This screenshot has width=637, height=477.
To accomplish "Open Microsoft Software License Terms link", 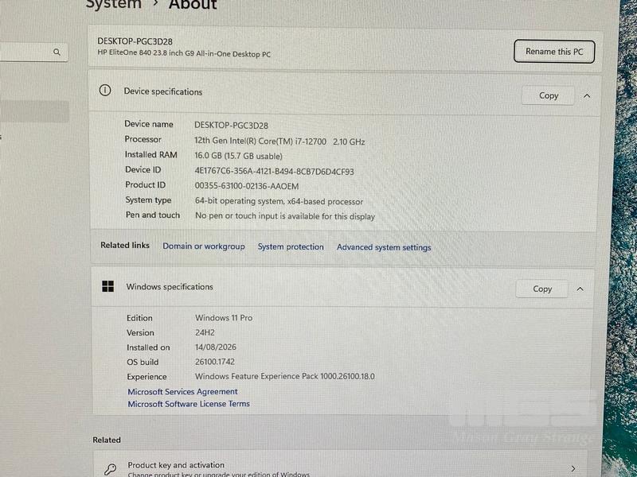I will point(189,404).
